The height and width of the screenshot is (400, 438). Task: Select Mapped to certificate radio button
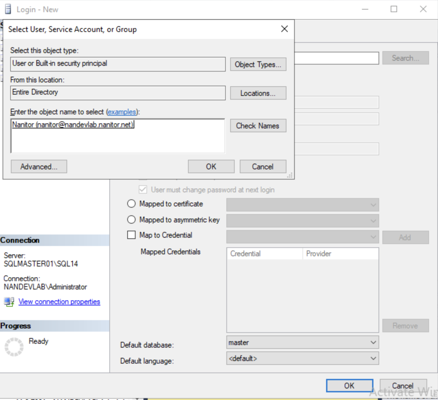pyautogui.click(x=131, y=204)
